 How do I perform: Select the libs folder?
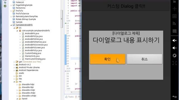(20, 79)
